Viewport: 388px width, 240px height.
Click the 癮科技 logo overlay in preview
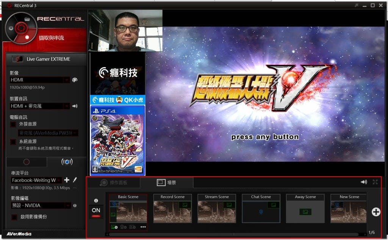pos(118,73)
